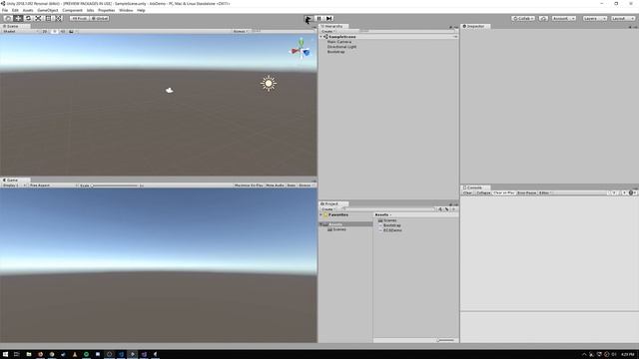Open the Account dropdown

pos(564,18)
